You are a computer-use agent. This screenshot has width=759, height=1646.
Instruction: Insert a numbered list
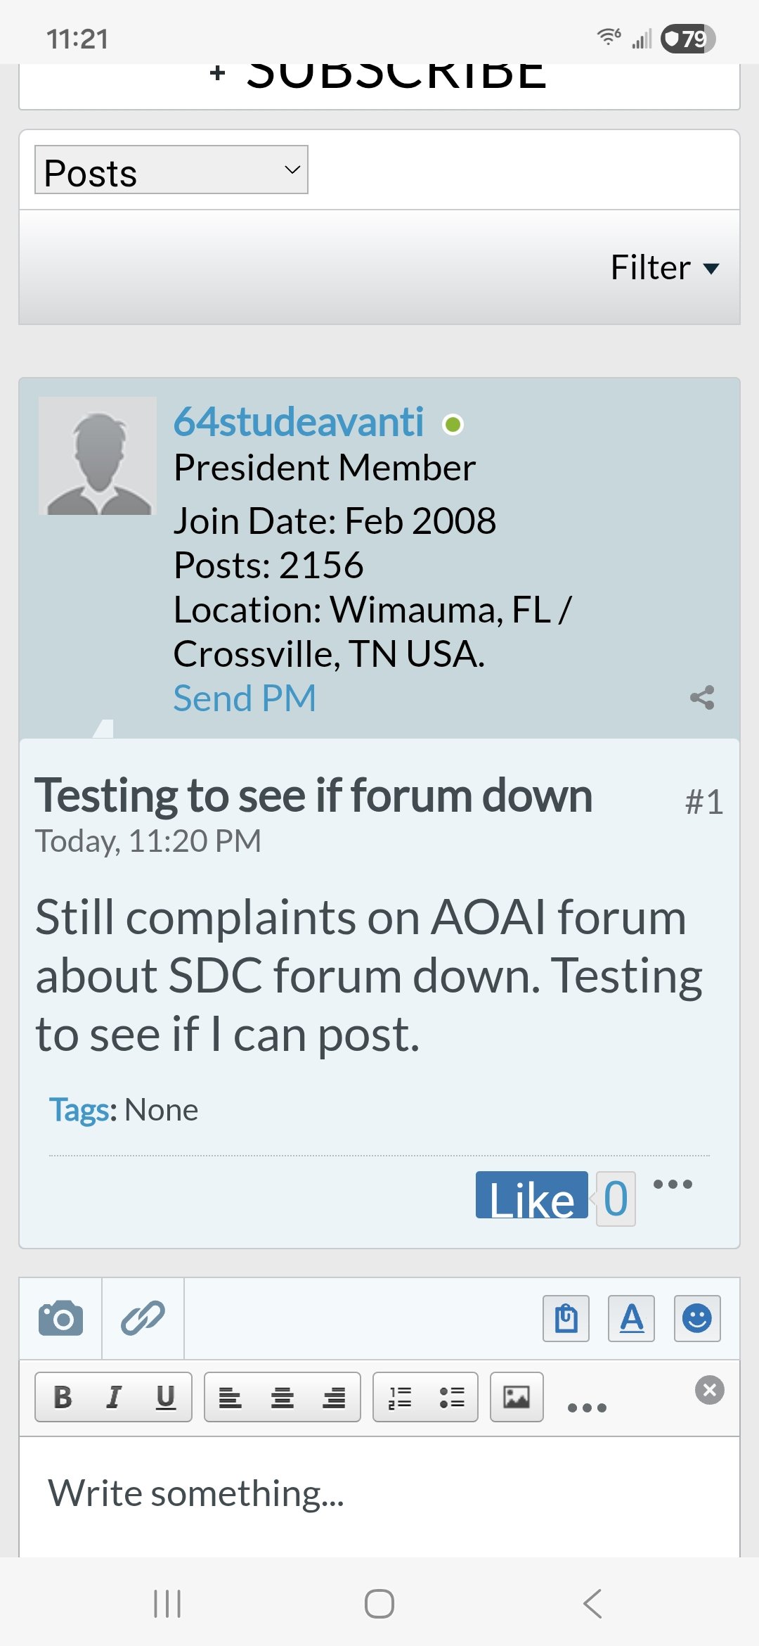[x=400, y=1397]
